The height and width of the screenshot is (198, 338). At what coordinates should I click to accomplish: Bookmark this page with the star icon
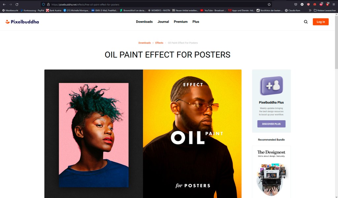click(269, 4)
